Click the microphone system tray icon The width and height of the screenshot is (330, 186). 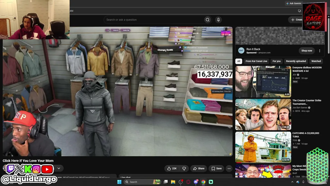pos(303,182)
